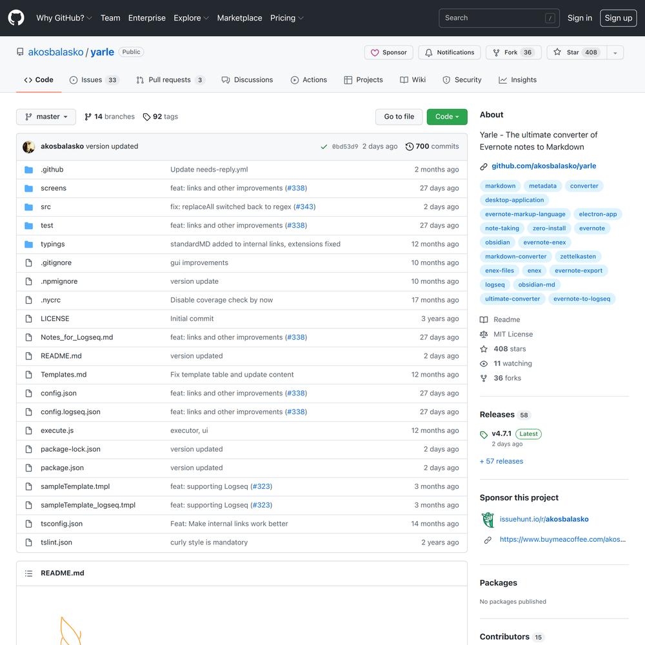Click the Notifications button
This screenshot has height=645, width=645.
(x=450, y=53)
